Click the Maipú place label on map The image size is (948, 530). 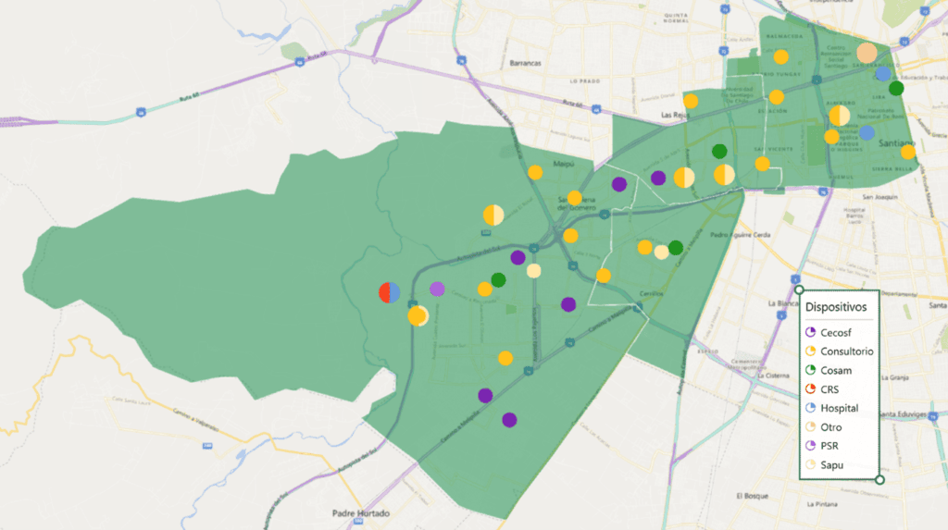click(565, 166)
